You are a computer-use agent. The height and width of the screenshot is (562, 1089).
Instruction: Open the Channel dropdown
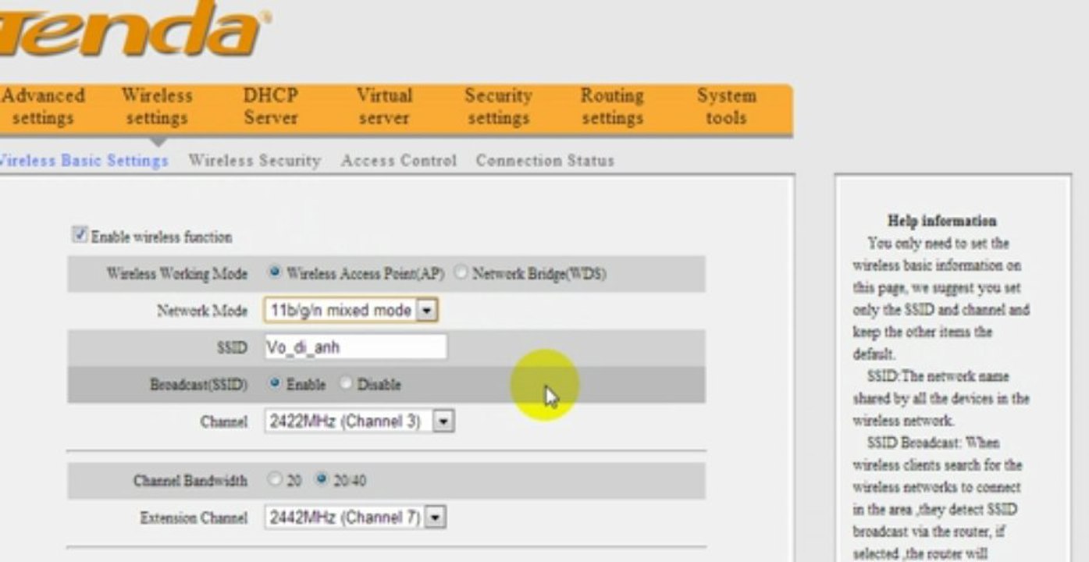tap(359, 421)
